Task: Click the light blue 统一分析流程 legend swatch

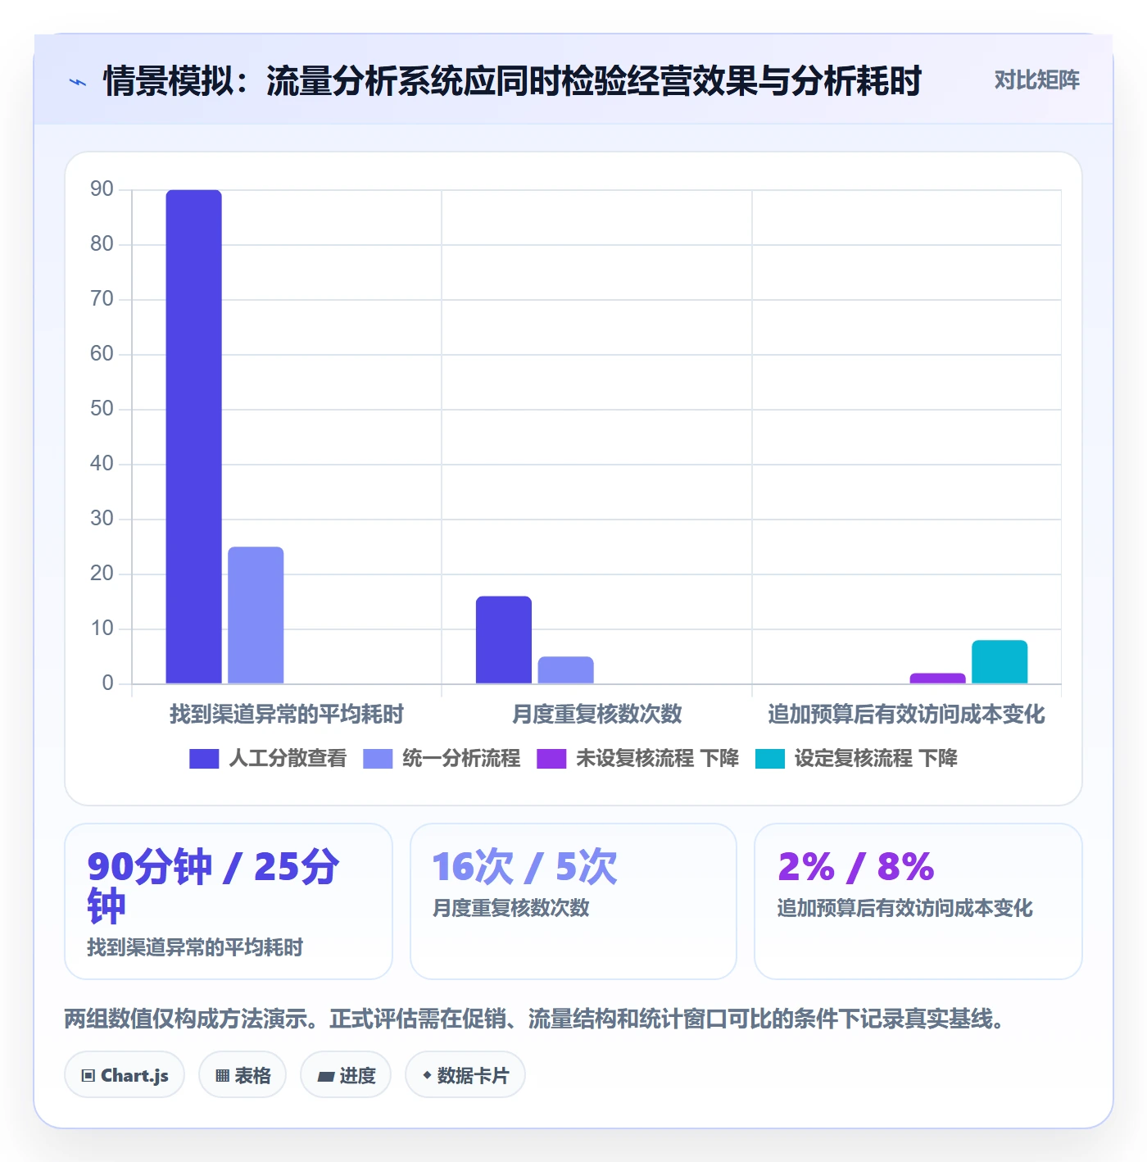Action: point(378,759)
